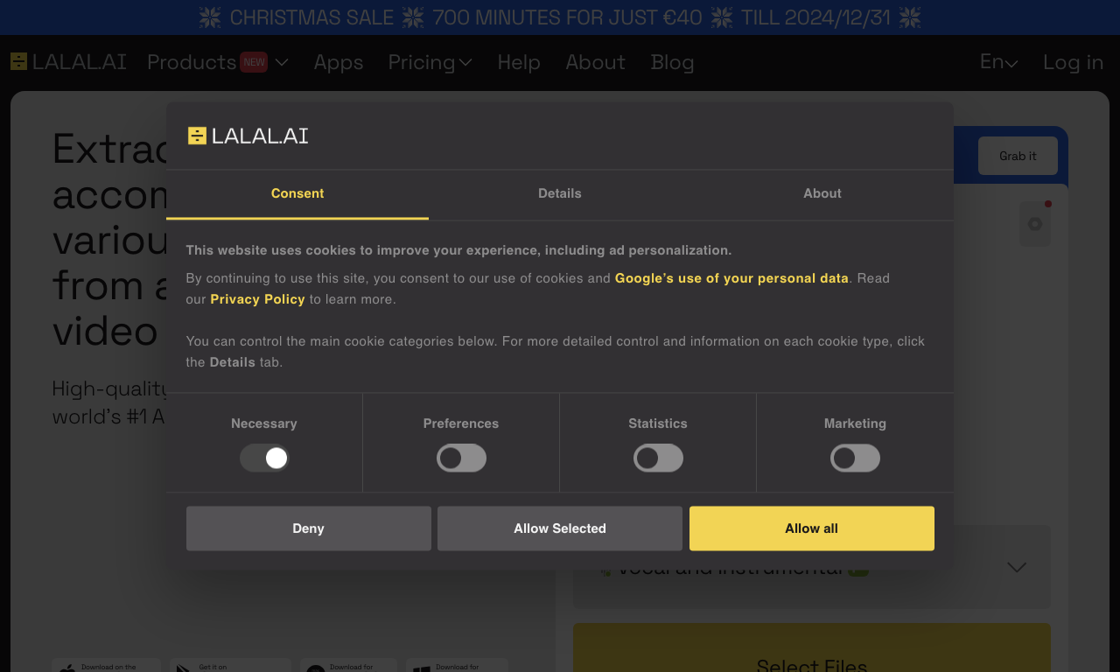This screenshot has width=1120, height=672.
Task: Click the Allow all button
Action: tap(812, 528)
